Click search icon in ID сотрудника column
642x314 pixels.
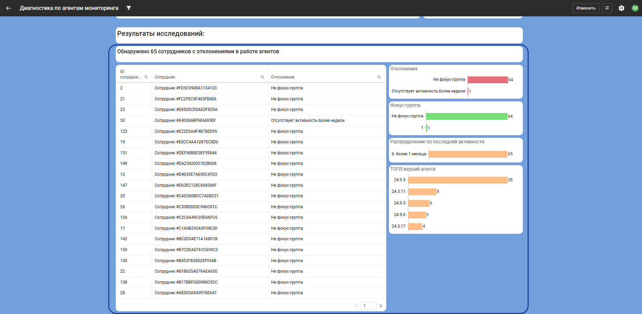click(x=146, y=77)
